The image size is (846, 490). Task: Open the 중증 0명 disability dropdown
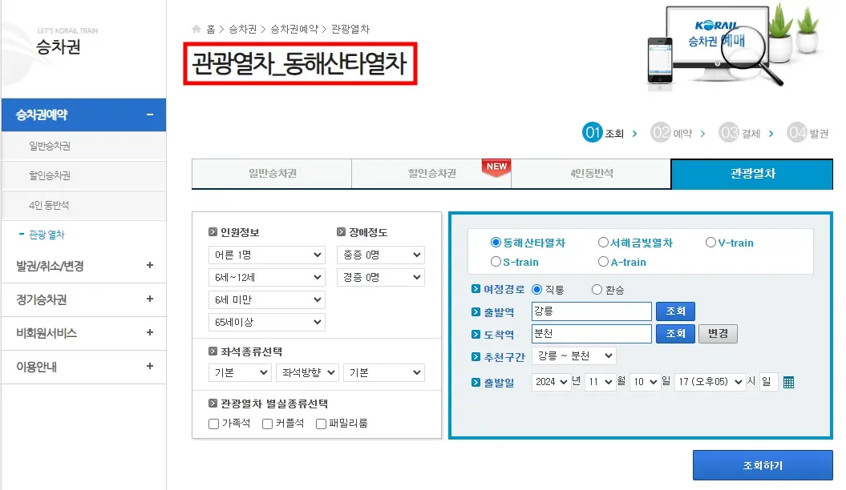379,255
